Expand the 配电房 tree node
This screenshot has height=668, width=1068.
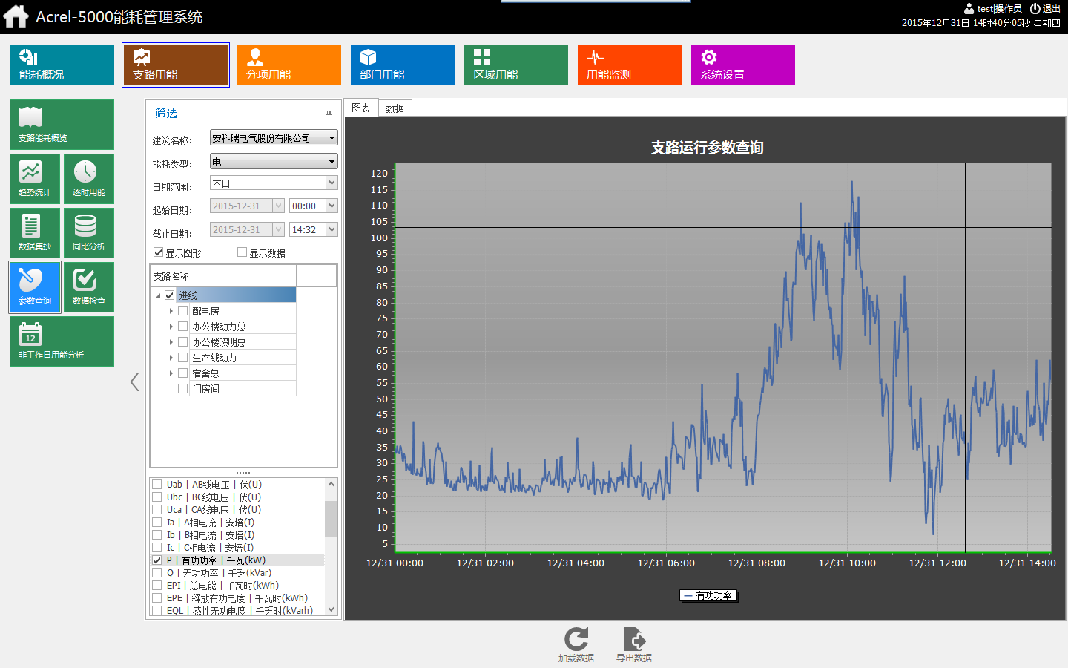pos(171,311)
